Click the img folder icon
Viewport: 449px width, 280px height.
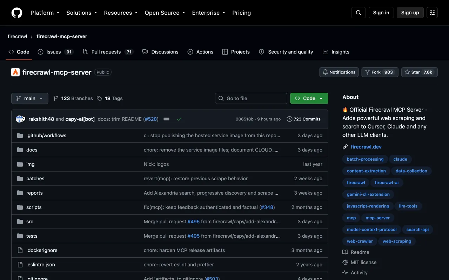pos(20,164)
